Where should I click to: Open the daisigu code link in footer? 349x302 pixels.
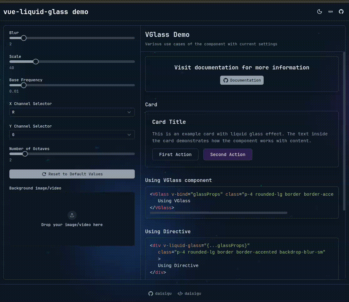coord(190,294)
